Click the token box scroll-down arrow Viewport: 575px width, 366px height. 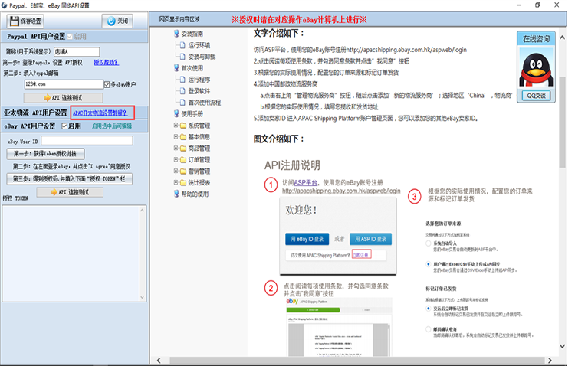click(x=143, y=297)
